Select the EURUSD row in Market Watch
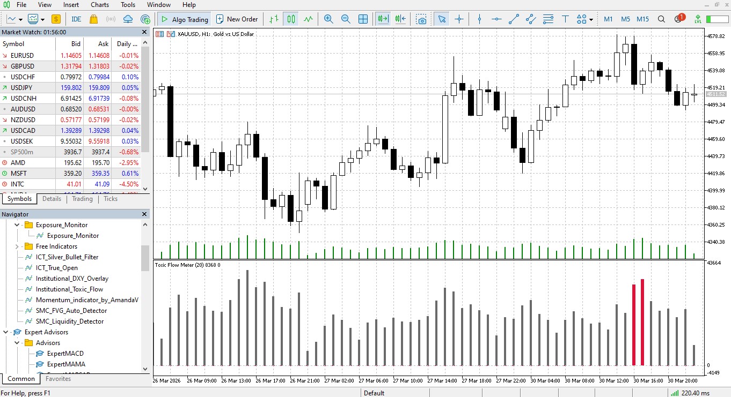 pyautogui.click(x=70, y=56)
